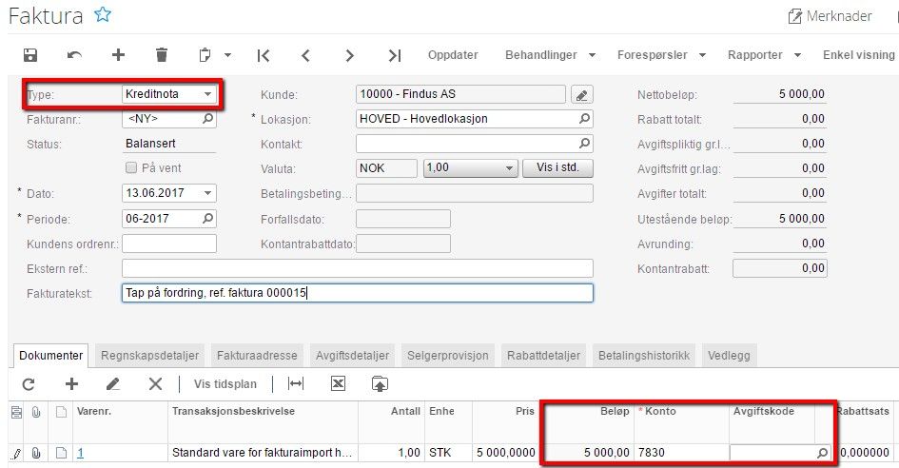
Task: Open the Behandlinger menu
Action: click(550, 55)
